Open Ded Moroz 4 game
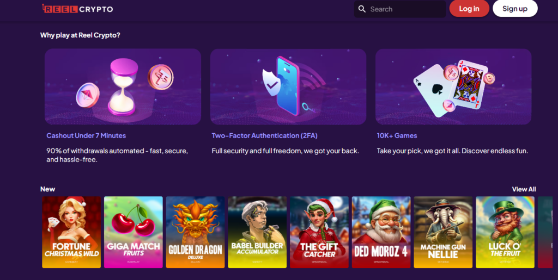Screen dimensions: 558x280 pos(381,232)
